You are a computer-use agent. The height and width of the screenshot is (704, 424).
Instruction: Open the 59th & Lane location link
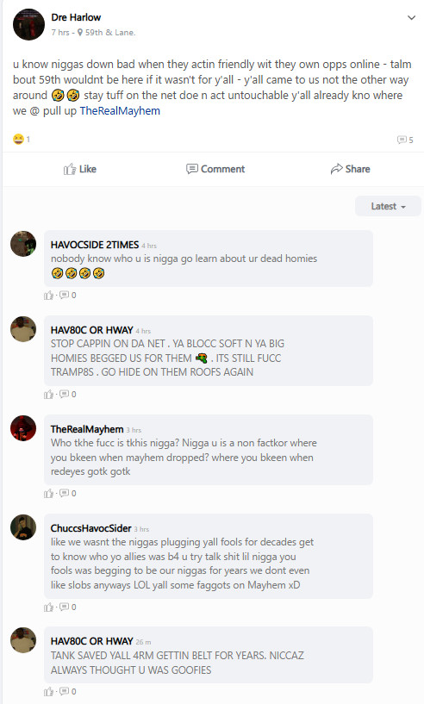pos(110,33)
